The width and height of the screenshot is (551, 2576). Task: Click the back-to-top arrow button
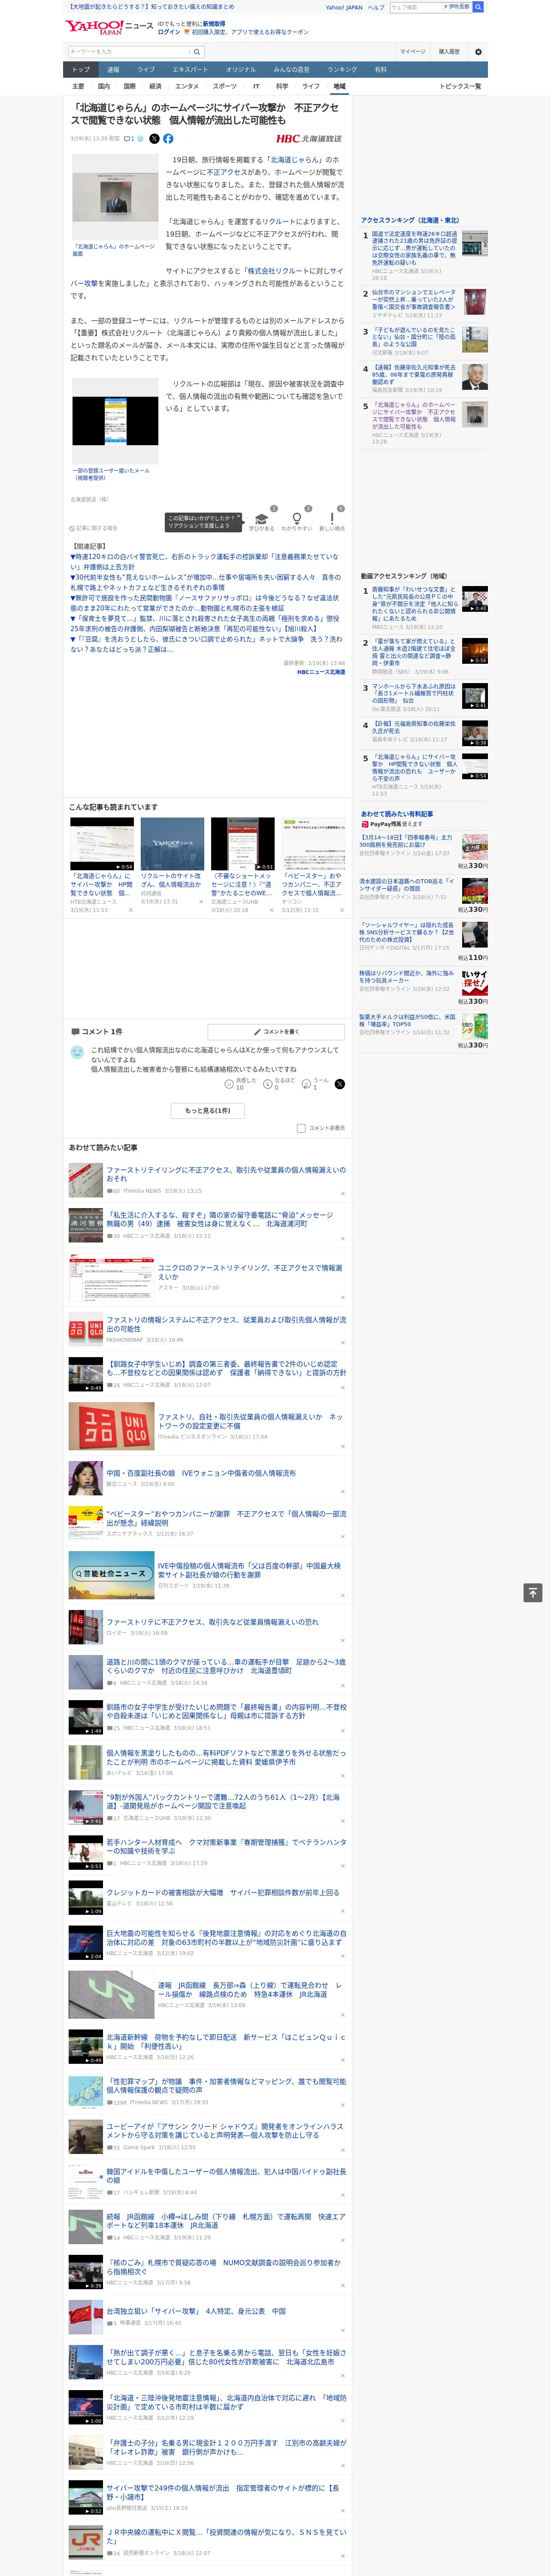pyautogui.click(x=533, y=1592)
